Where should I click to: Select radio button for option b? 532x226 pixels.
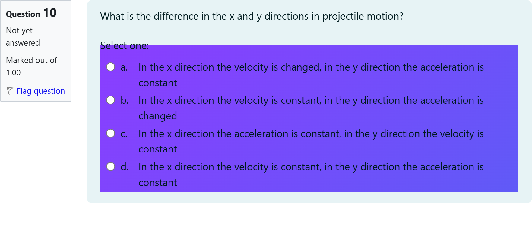click(x=111, y=100)
